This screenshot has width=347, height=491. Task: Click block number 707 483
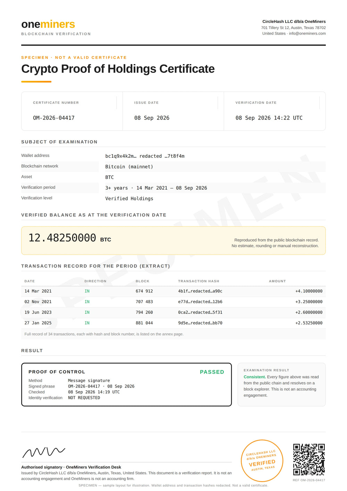pyautogui.click(x=144, y=302)
